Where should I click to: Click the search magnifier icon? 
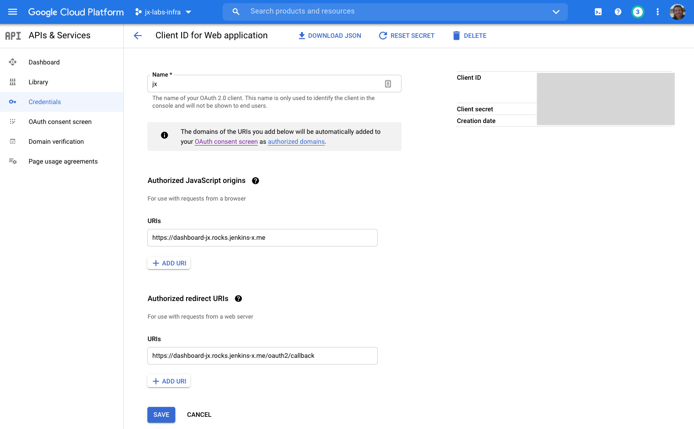pos(236,12)
